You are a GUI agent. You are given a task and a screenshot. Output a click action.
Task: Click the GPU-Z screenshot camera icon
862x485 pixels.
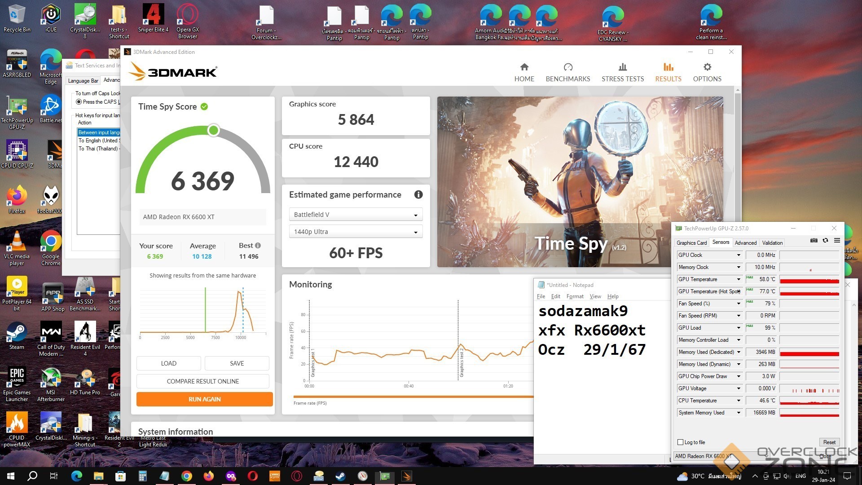(x=814, y=241)
